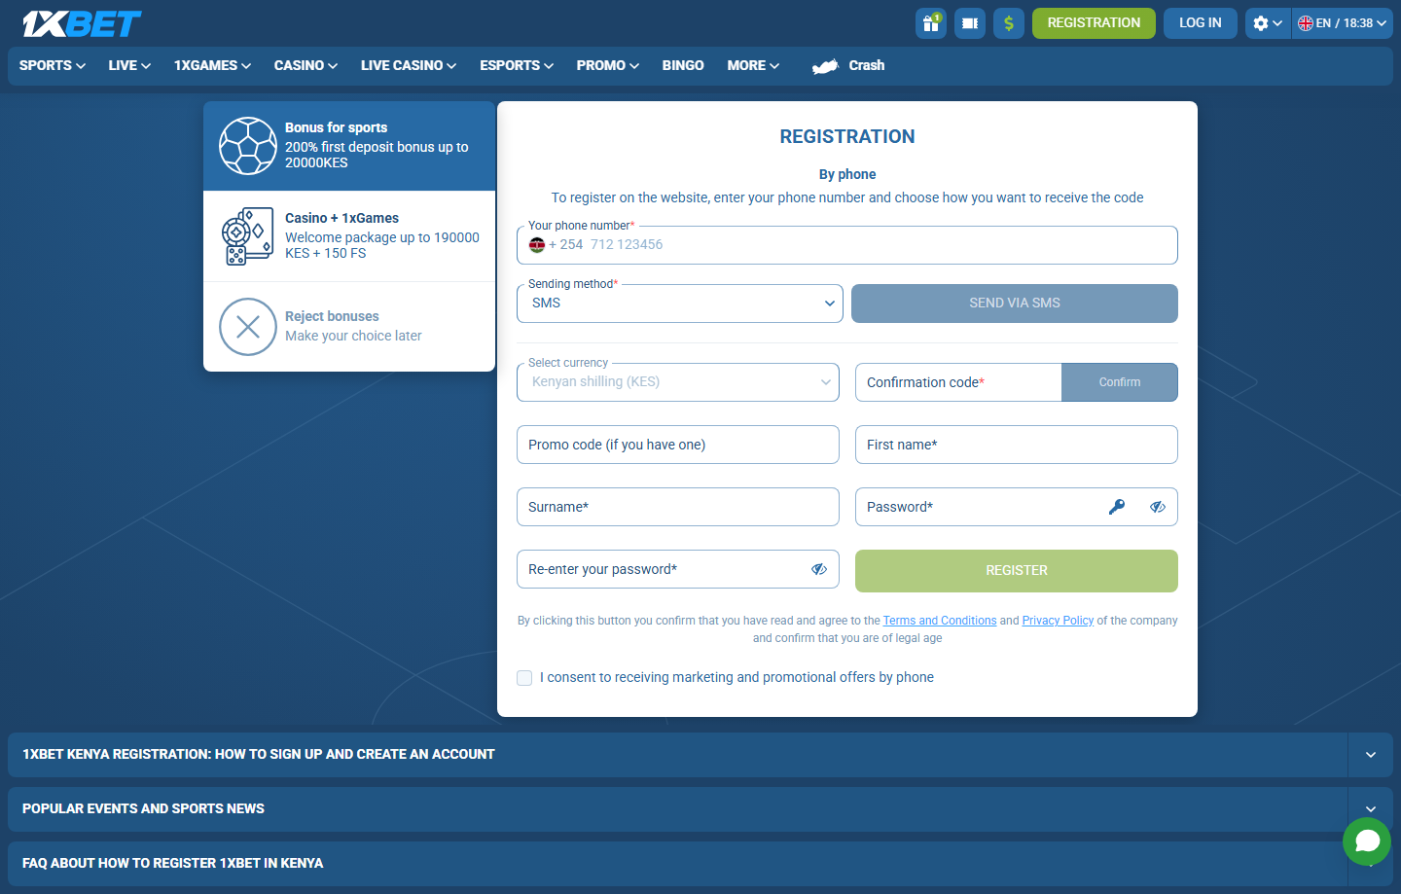Show password in the Password field
Screen dimensions: 1401x894
click(1158, 507)
